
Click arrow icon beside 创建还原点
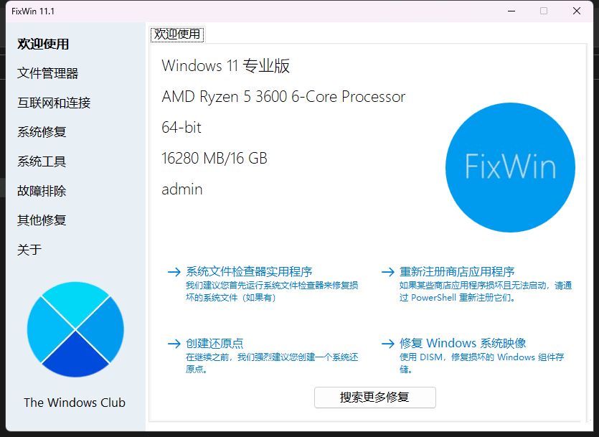tap(174, 344)
